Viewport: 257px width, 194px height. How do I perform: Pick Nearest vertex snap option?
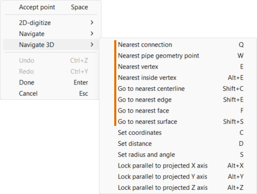[x=178, y=67]
